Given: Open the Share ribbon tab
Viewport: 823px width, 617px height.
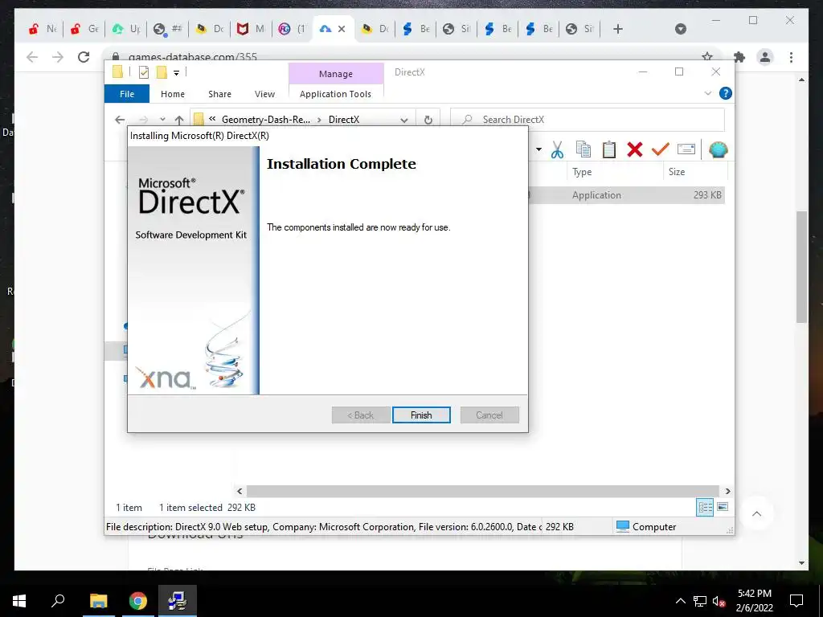Looking at the screenshot, I should (x=219, y=94).
